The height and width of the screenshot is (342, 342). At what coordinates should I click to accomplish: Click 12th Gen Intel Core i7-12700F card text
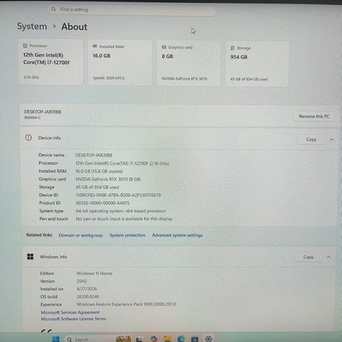[x=46, y=58]
